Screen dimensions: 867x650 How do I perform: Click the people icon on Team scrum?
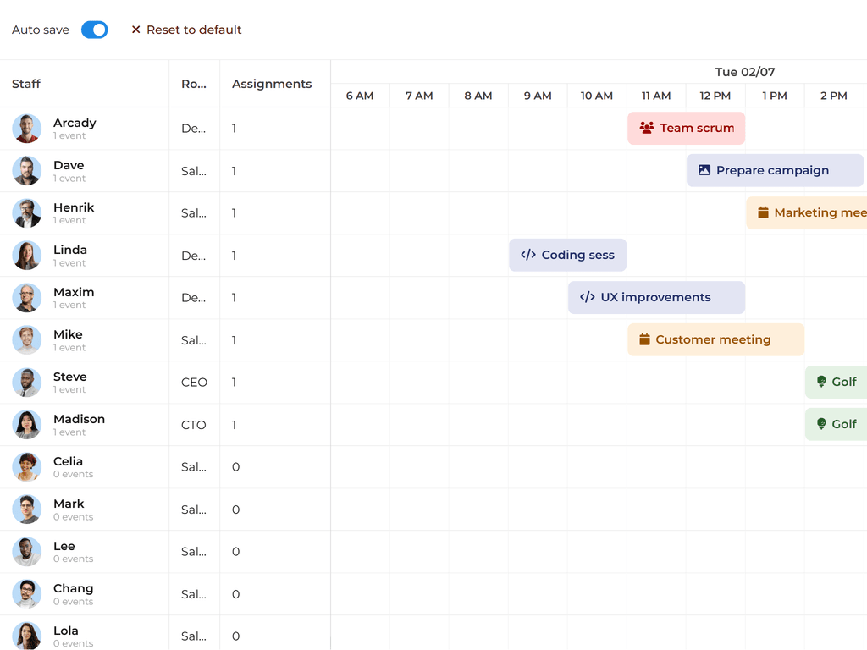point(647,128)
